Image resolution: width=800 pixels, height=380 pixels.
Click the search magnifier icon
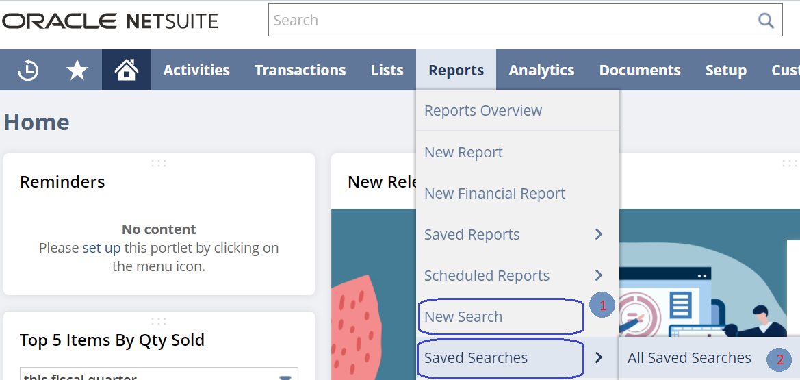click(766, 21)
